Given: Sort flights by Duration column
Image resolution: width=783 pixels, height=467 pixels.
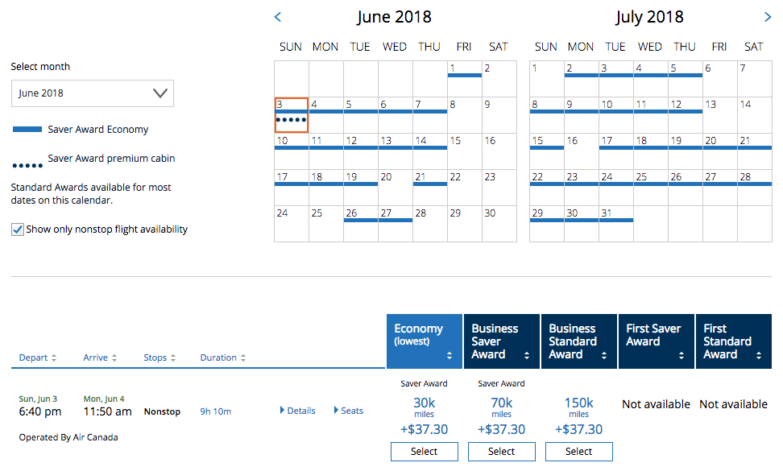Looking at the screenshot, I should point(223,357).
